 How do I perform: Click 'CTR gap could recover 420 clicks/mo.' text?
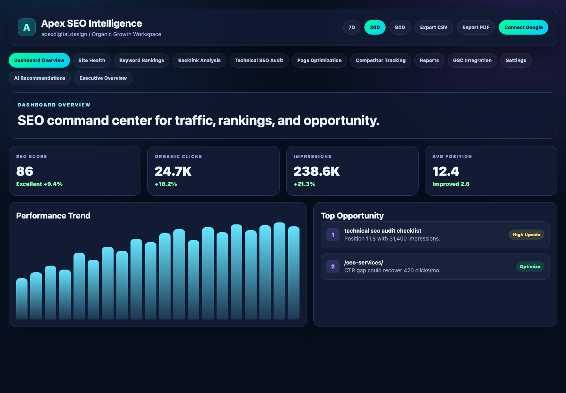(x=392, y=270)
